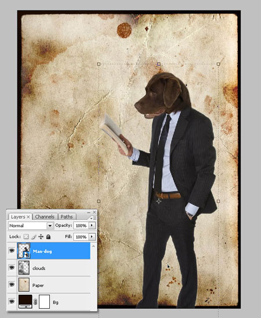Click the Opacity value field
Viewport: 261px width, 318px height.
point(81,226)
